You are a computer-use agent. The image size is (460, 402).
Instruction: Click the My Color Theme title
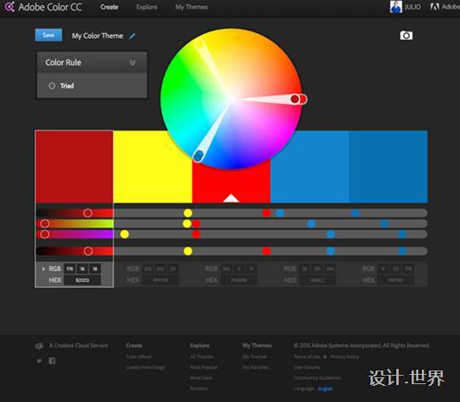pos(97,36)
